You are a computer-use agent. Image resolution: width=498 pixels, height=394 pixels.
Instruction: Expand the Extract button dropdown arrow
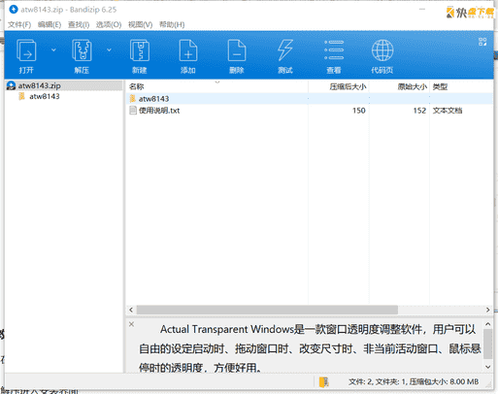pyautogui.click(x=109, y=49)
